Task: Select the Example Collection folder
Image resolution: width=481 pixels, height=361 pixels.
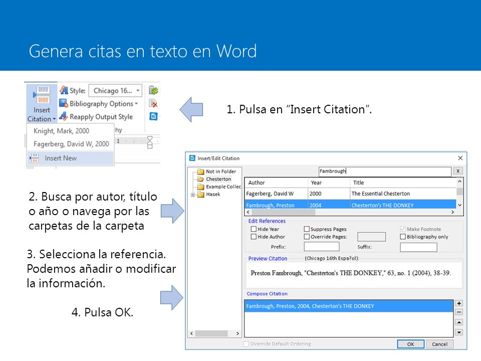Action: 223,187
